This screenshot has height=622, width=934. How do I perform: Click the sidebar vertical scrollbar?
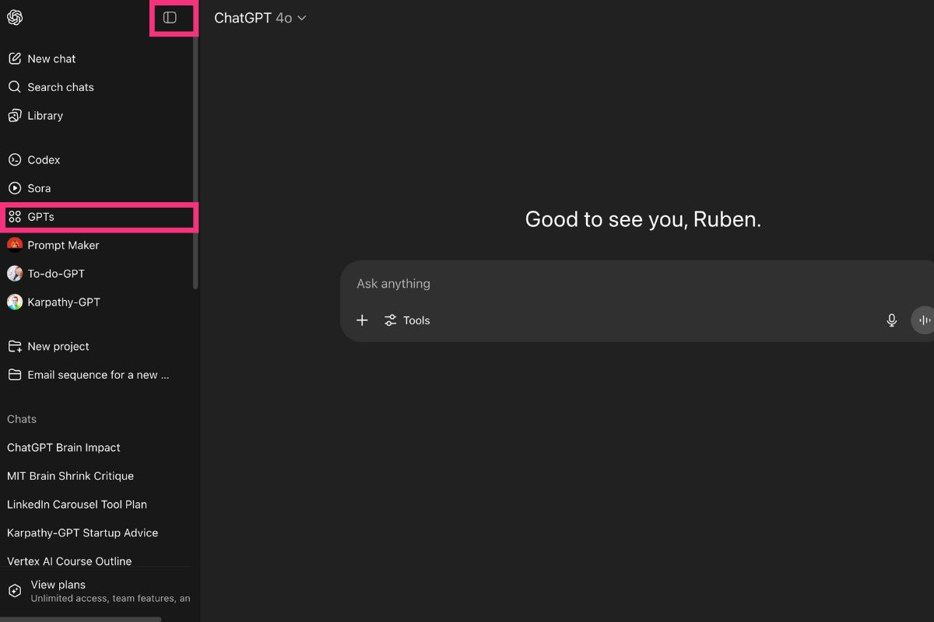(x=195, y=163)
